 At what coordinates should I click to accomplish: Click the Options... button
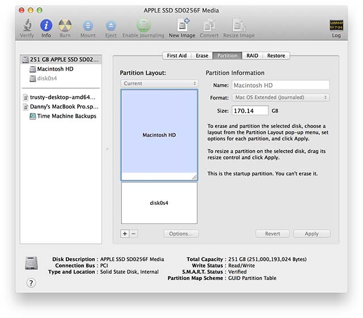181,234
